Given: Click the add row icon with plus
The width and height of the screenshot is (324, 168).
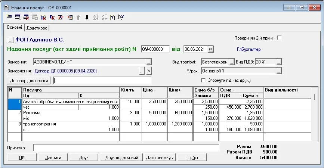Looking at the screenshot, I should click(18, 17).
